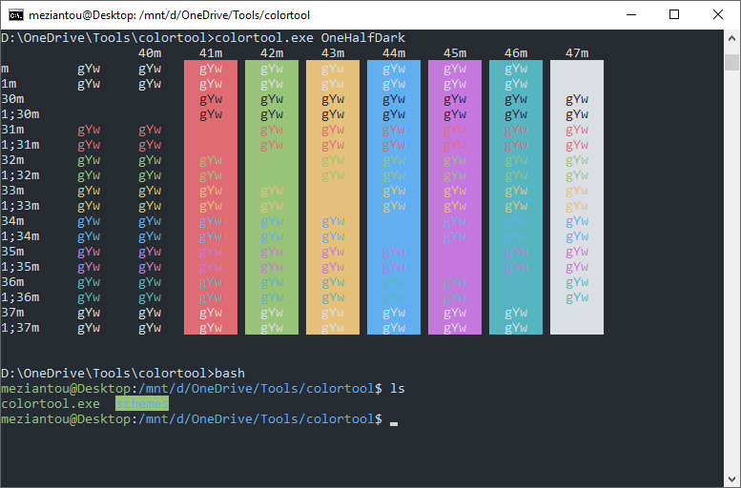741x488 pixels.
Task: Click the green 42m color column
Action: click(271, 197)
